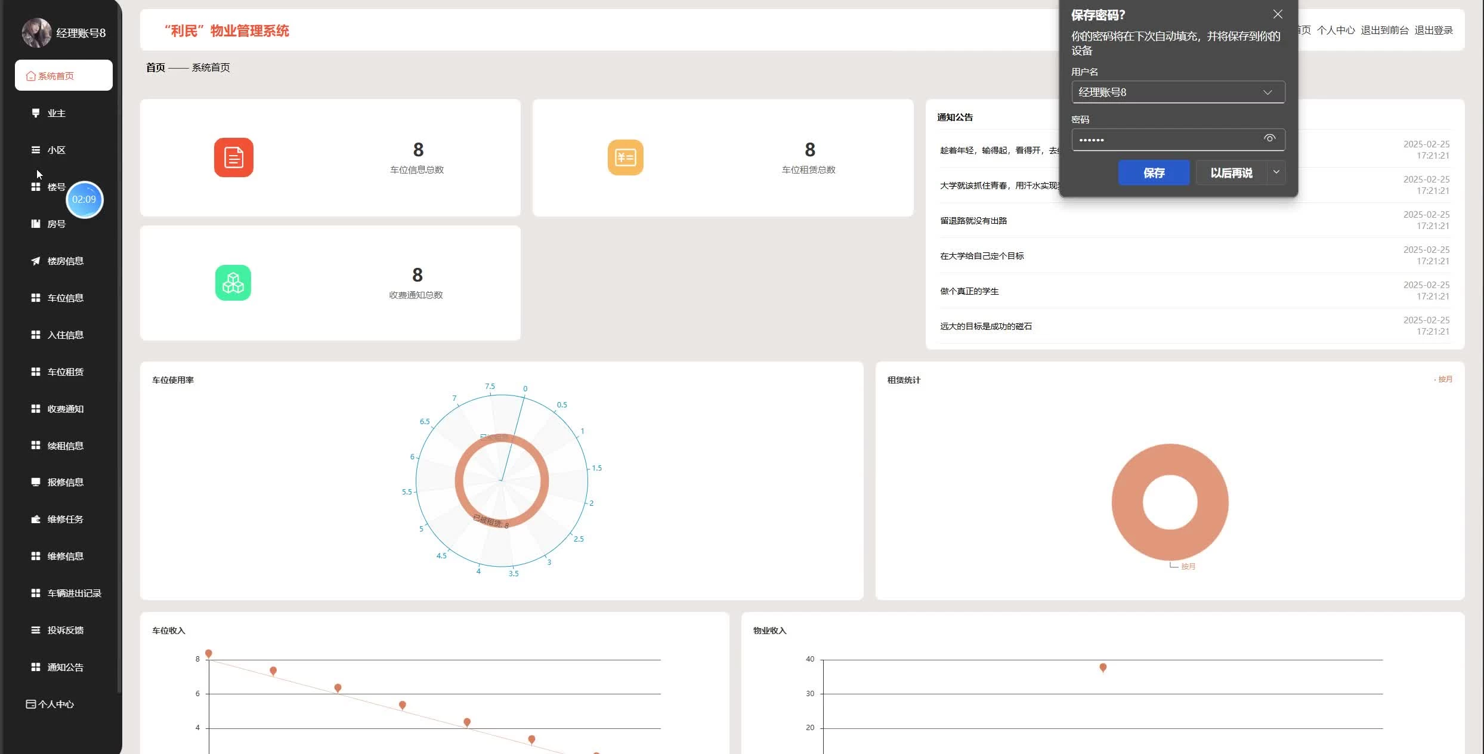Open the 个人中心 sidebar section
1484x754 pixels.
(55, 704)
